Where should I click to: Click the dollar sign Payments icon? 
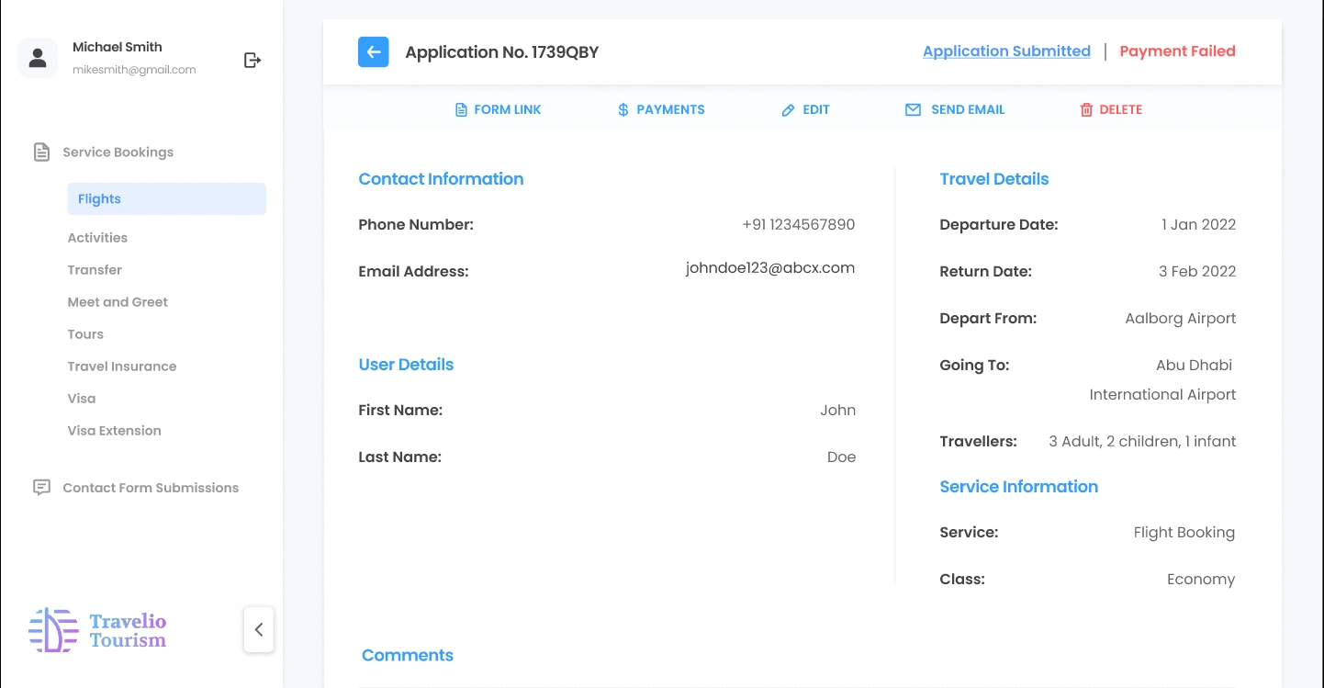623,110
